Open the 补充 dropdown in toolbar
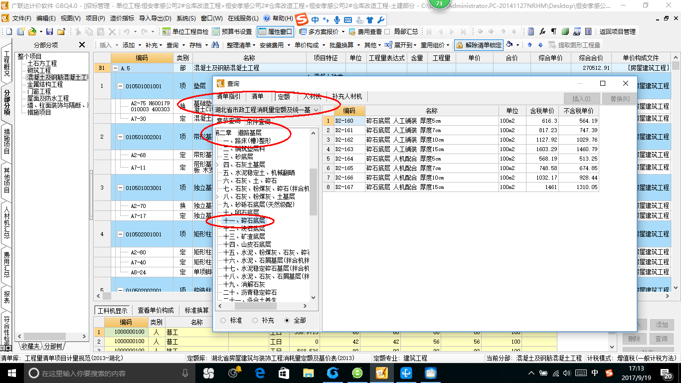Image resolution: width=681 pixels, height=383 pixels. pyautogui.click(x=154, y=45)
